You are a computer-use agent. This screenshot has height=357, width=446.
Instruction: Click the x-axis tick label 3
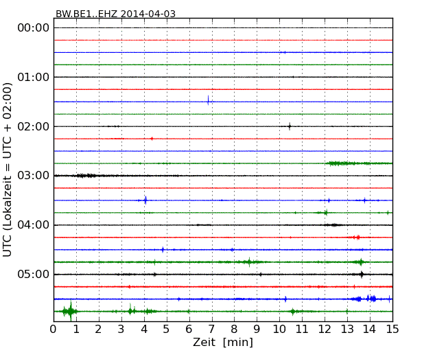click(121, 330)
